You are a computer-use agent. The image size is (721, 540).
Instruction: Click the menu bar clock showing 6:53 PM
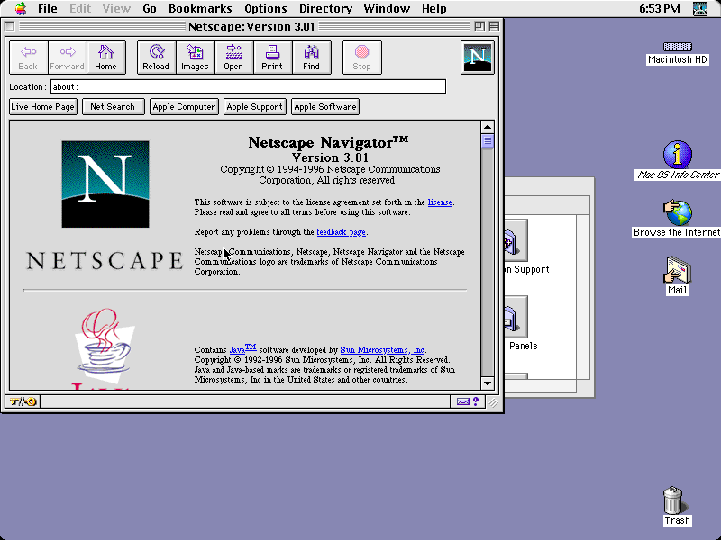(660, 8)
